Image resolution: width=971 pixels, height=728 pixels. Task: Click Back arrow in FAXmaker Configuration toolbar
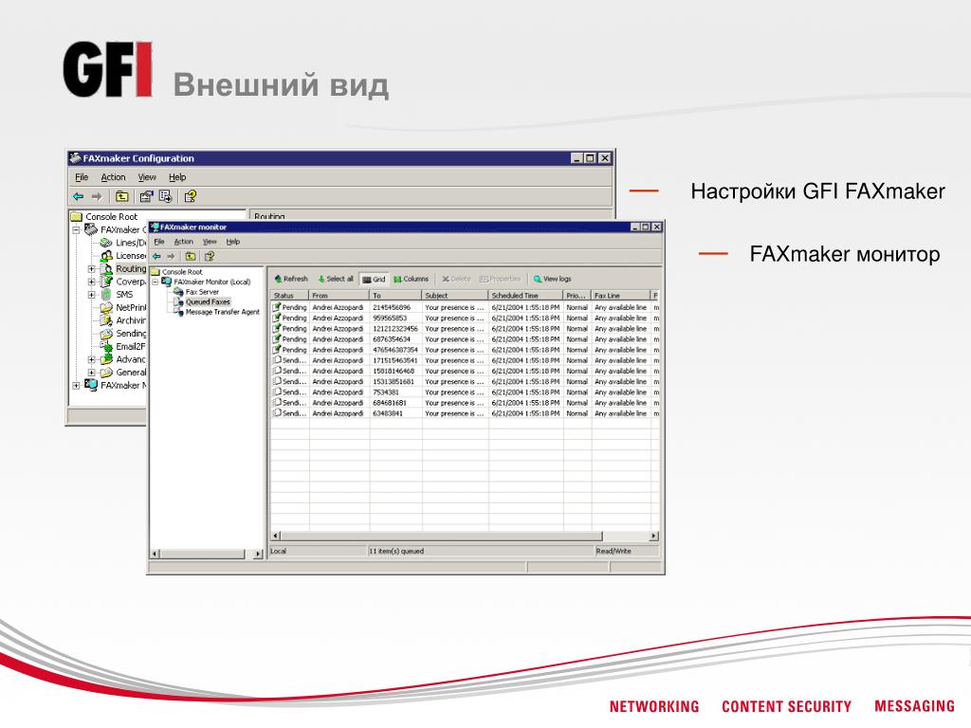tap(78, 197)
